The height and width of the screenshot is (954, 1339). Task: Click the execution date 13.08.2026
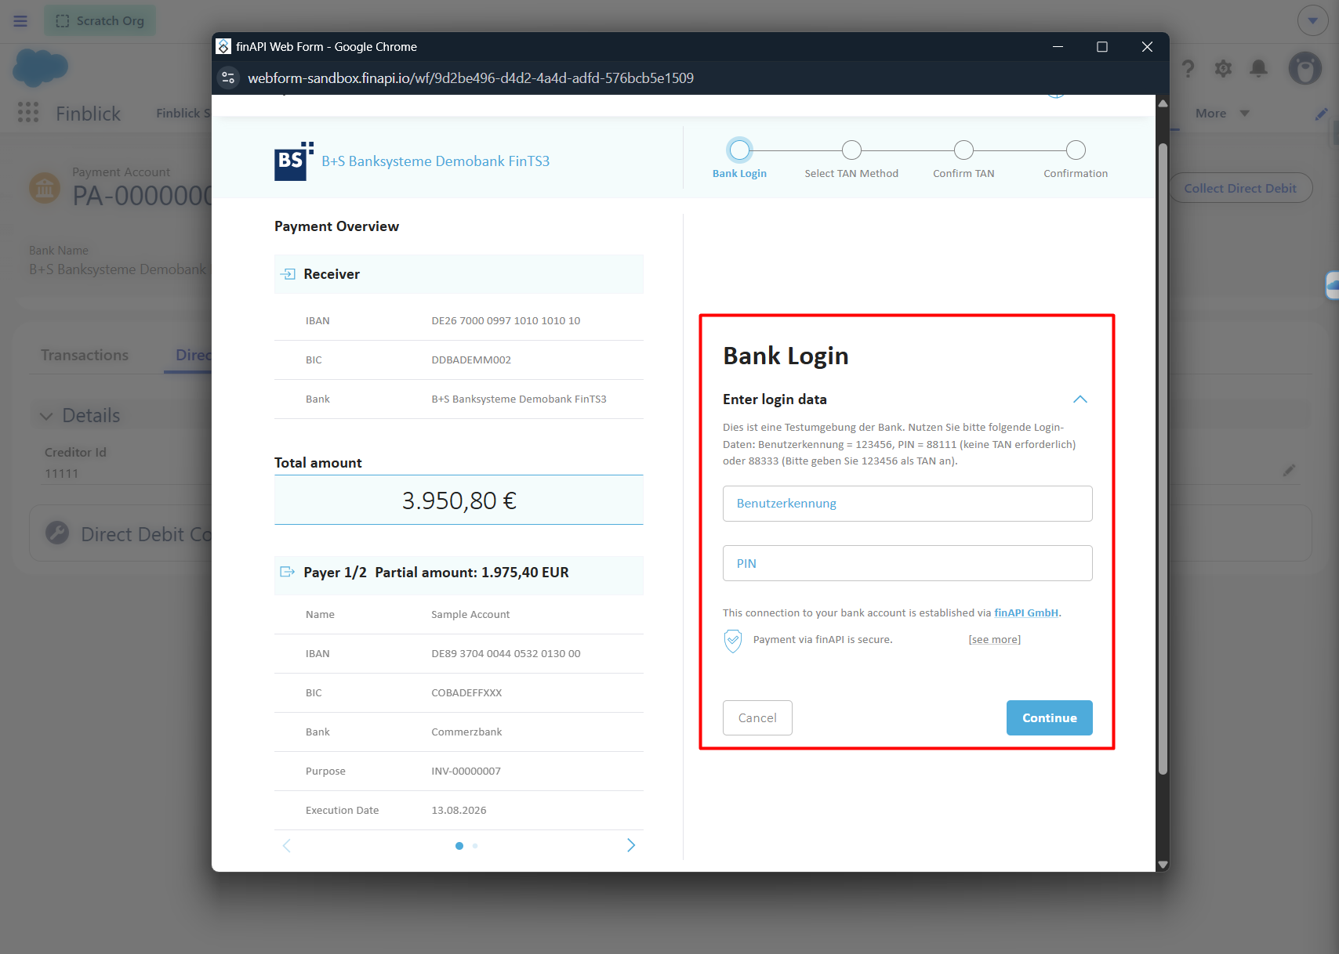pos(459,811)
